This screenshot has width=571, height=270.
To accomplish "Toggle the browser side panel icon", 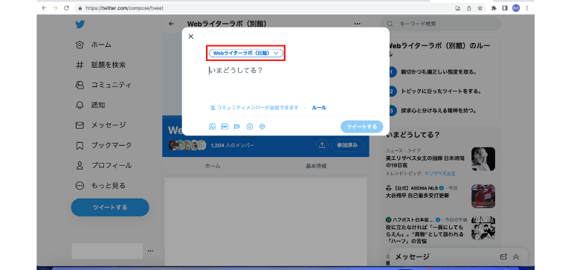I will pos(505,8).
